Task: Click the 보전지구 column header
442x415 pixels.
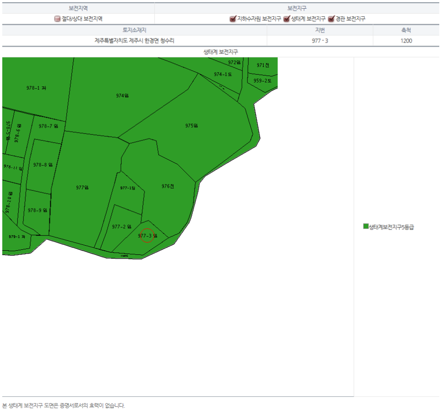Action: (x=297, y=8)
